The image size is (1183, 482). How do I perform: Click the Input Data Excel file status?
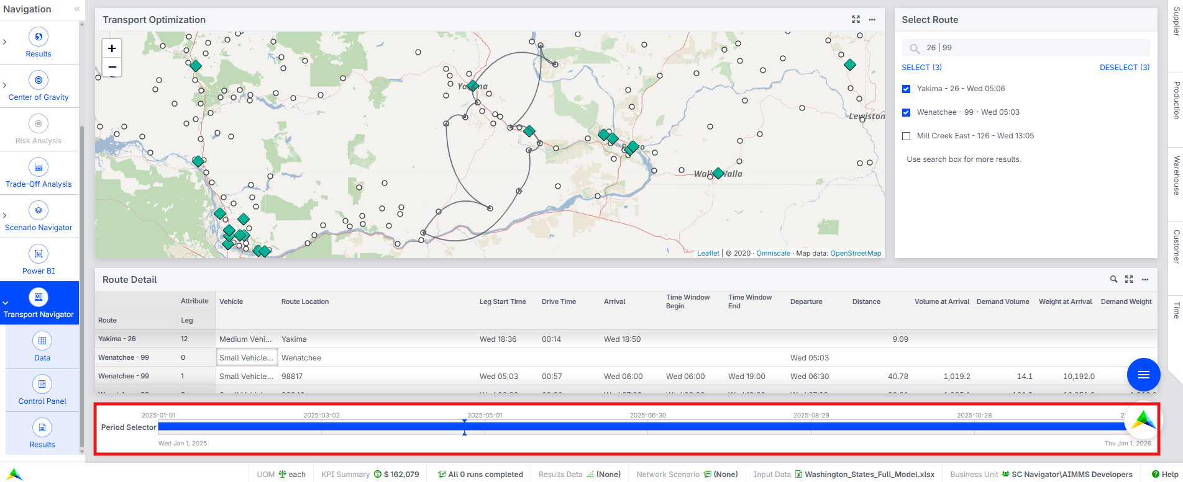click(844, 474)
